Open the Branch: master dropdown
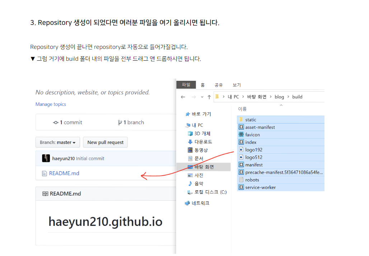 pos(58,142)
